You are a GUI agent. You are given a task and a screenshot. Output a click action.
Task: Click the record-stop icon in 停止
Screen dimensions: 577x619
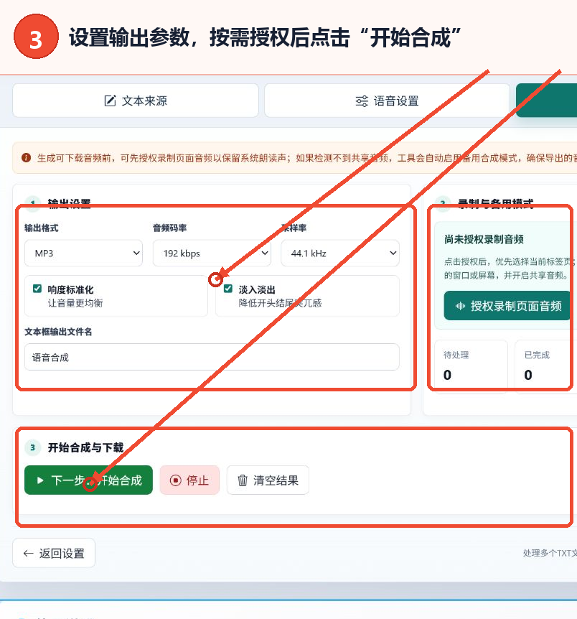tap(176, 480)
